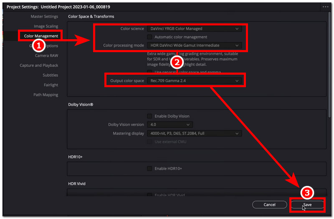Toggle Enable HDR10+ checkbox

[149, 169]
